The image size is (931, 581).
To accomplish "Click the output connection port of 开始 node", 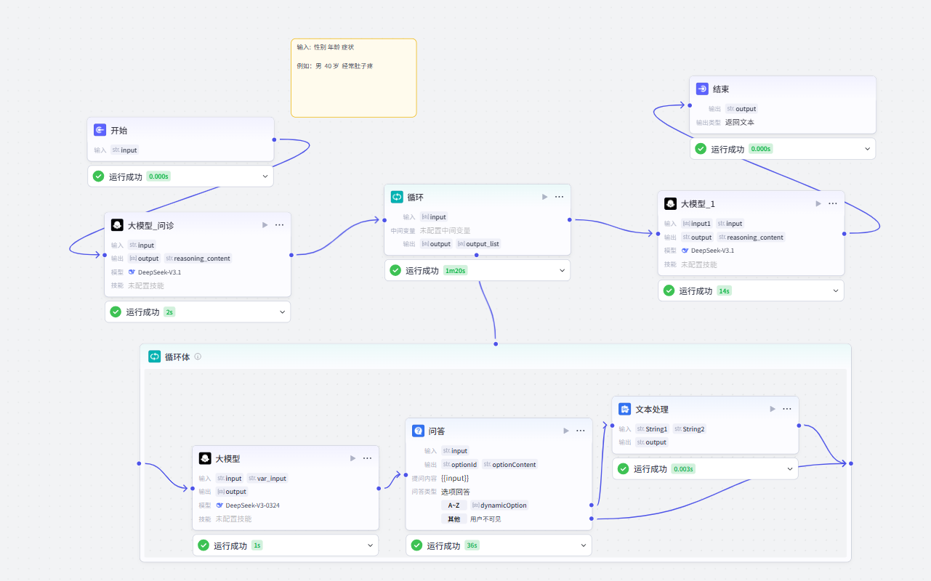I will click(274, 139).
